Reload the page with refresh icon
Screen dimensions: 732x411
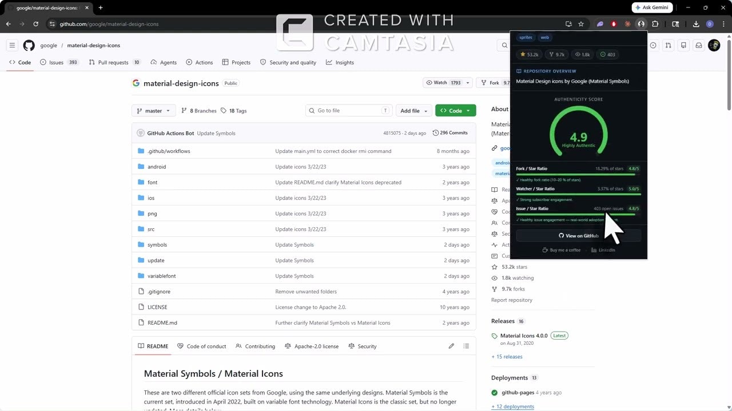tap(35, 24)
